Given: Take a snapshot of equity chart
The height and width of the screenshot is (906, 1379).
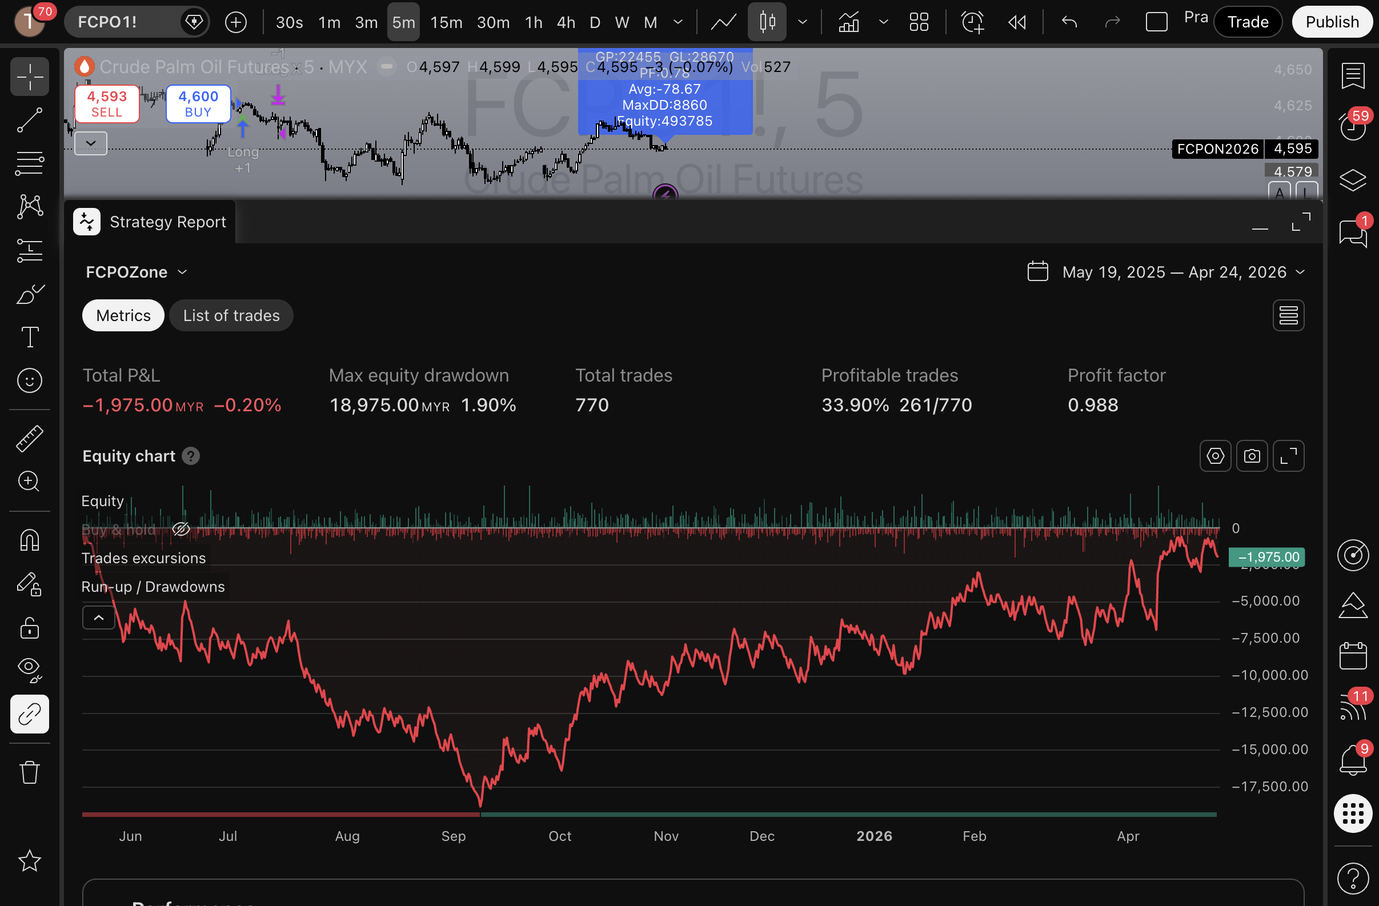Looking at the screenshot, I should 1252,456.
